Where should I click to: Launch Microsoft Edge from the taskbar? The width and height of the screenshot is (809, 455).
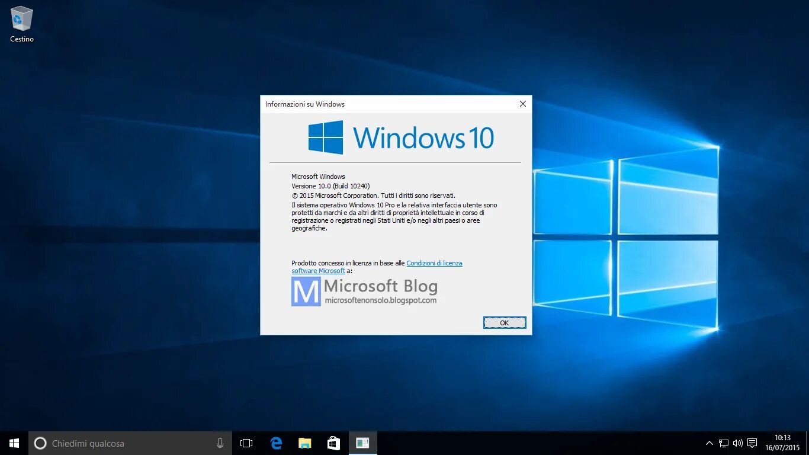(276, 443)
